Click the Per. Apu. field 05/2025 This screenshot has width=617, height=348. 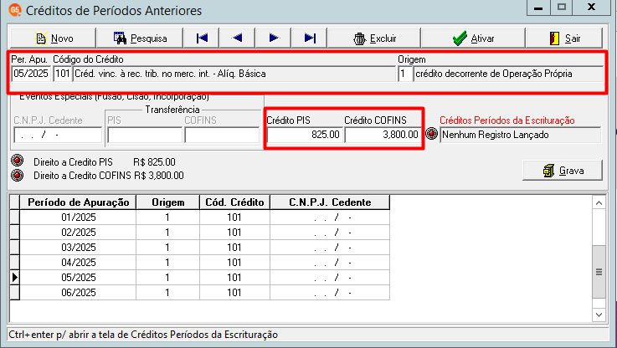pos(31,74)
